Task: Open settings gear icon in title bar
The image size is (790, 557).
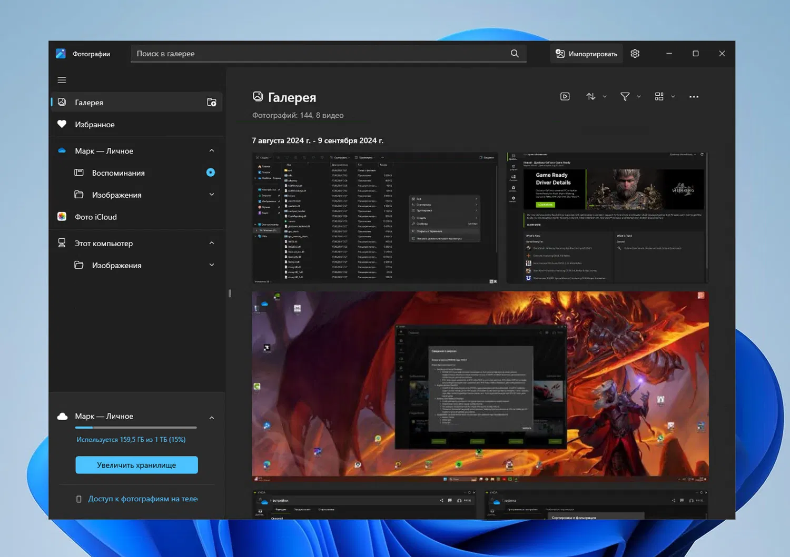Action: click(635, 54)
